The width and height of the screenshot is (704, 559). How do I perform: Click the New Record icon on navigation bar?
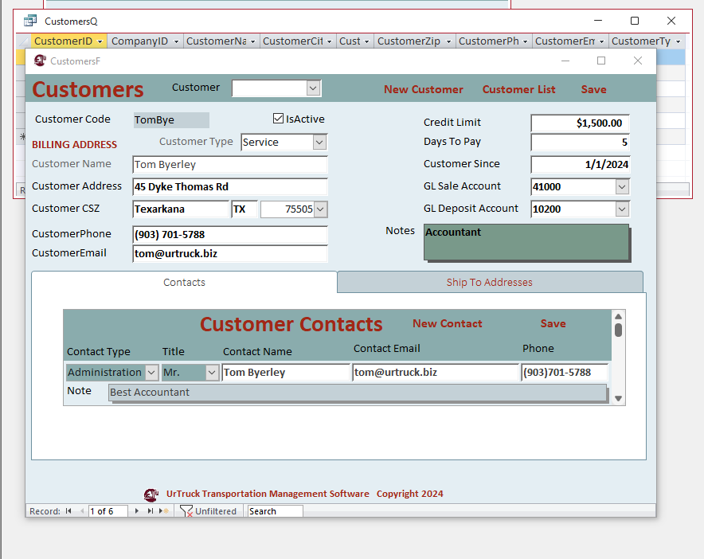pyautogui.click(x=162, y=510)
